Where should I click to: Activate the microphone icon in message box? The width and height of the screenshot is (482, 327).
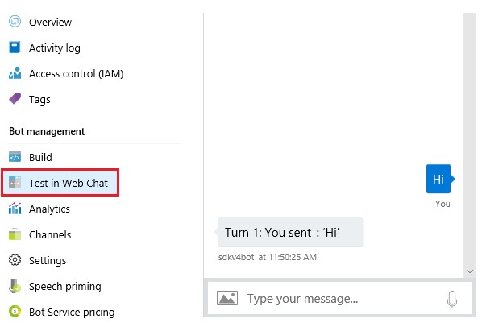pyautogui.click(x=452, y=299)
